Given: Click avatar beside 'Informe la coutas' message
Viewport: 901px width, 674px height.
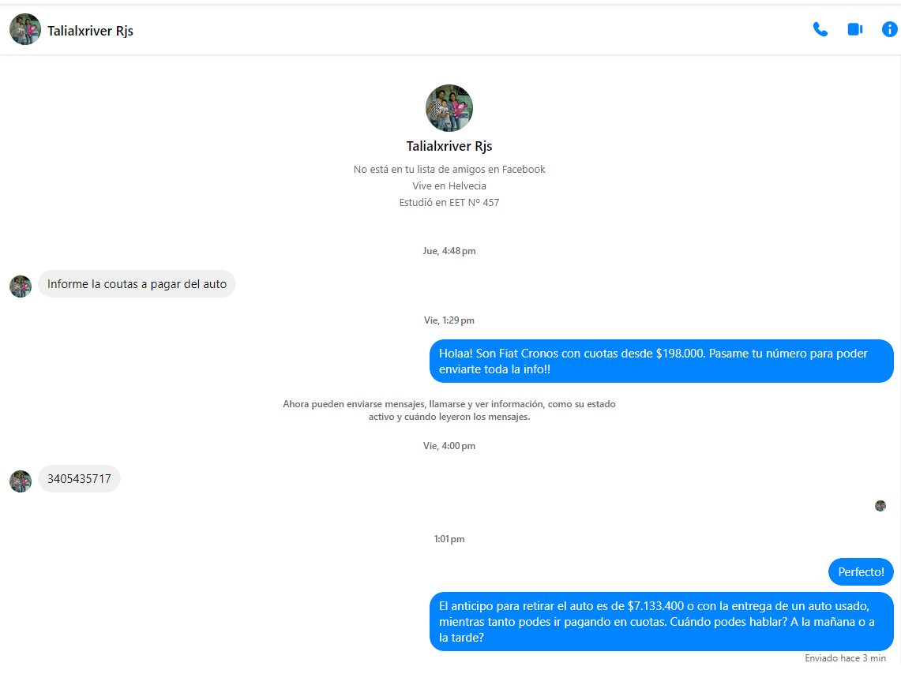Looking at the screenshot, I should [x=21, y=286].
